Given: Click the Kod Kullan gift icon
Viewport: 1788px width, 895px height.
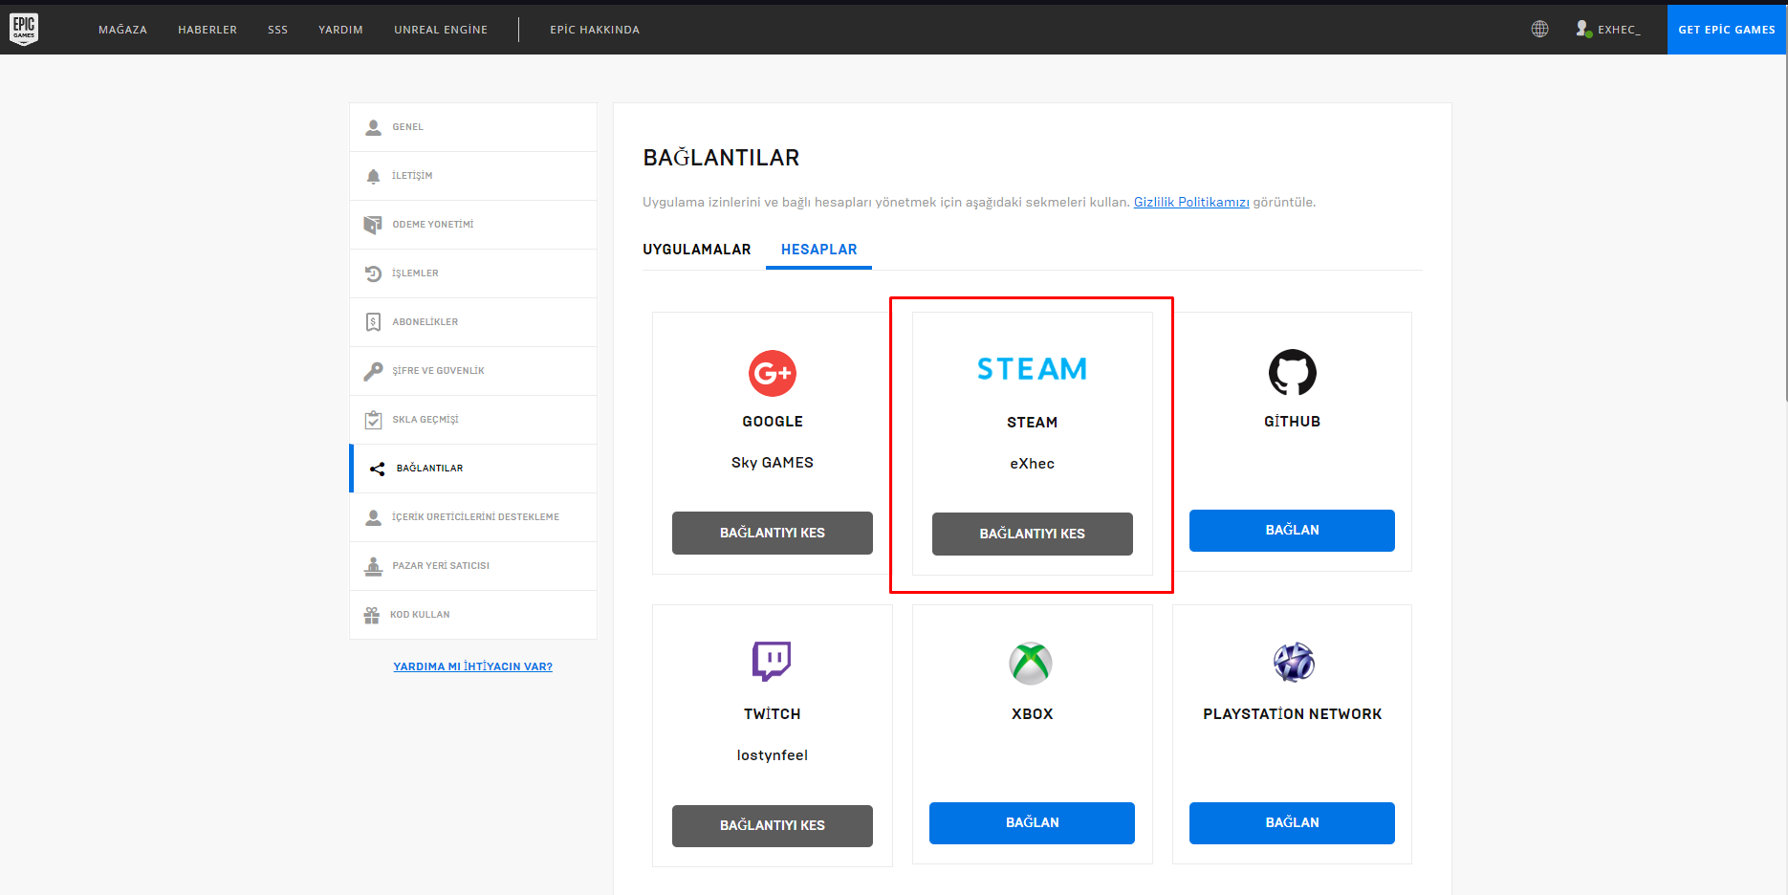Looking at the screenshot, I should (x=372, y=615).
